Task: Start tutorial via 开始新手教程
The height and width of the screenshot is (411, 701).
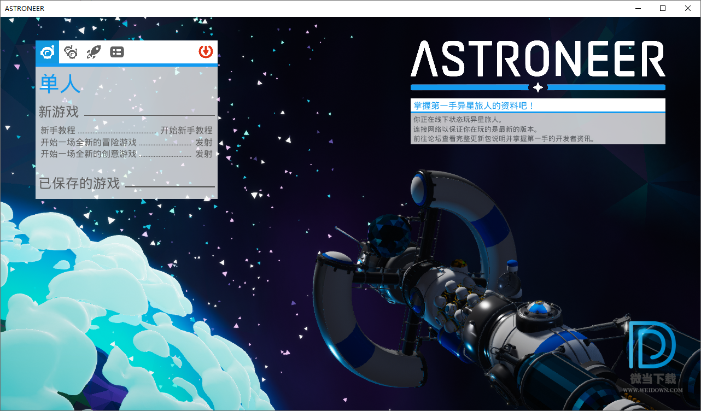Action: coord(186,131)
